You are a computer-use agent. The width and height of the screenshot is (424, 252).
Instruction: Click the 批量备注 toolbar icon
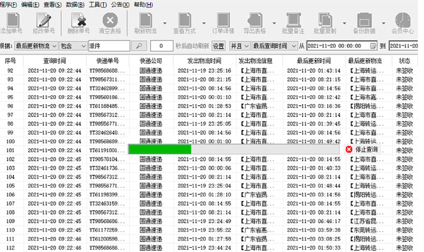click(x=293, y=20)
